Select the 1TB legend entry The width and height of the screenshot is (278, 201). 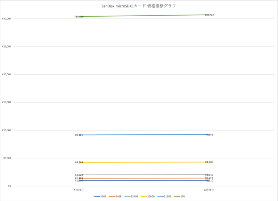[x=180, y=196]
